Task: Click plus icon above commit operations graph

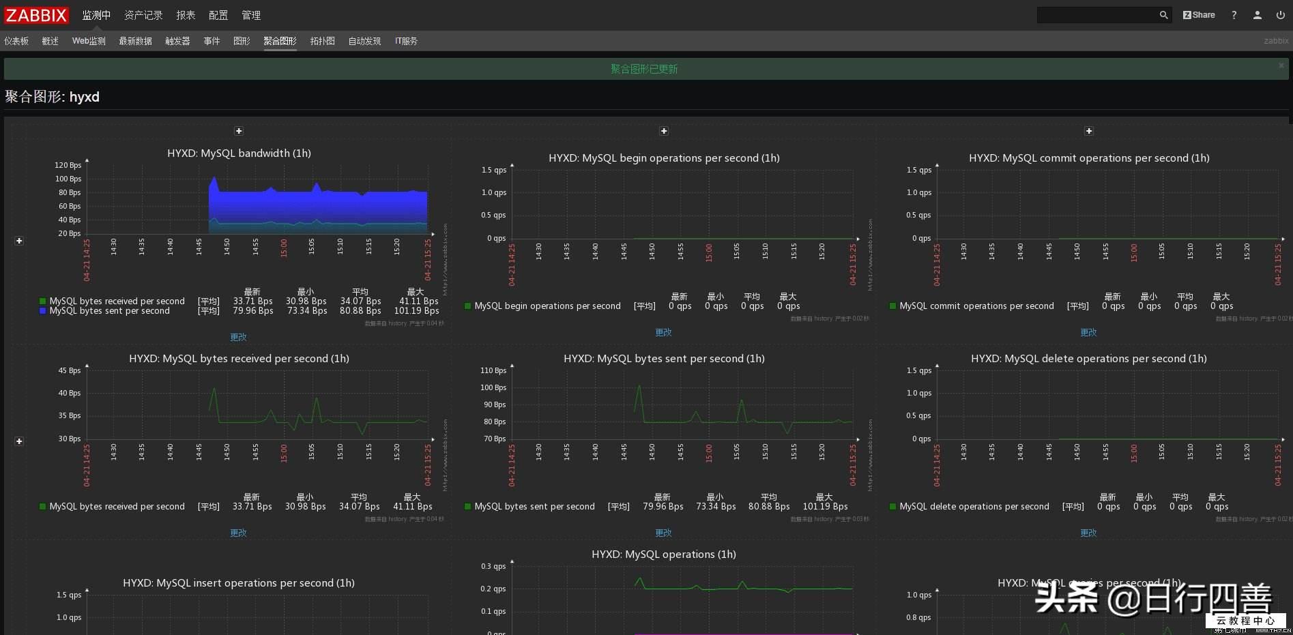Action: coord(1089,131)
